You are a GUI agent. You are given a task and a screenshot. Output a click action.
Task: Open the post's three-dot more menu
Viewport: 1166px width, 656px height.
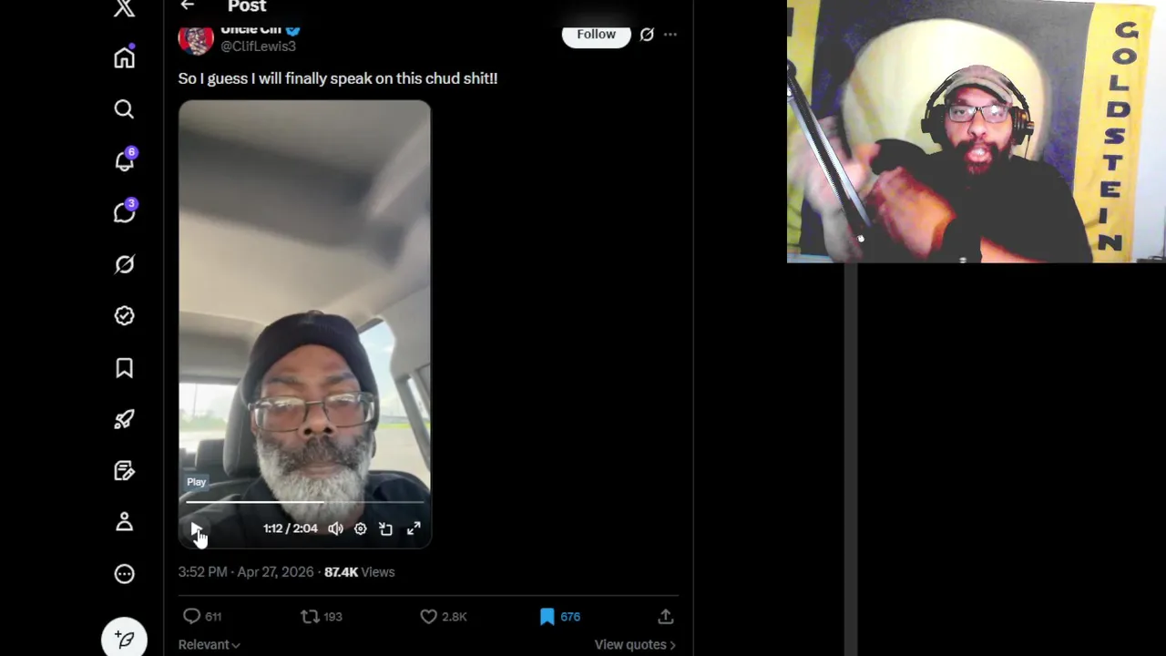click(670, 35)
